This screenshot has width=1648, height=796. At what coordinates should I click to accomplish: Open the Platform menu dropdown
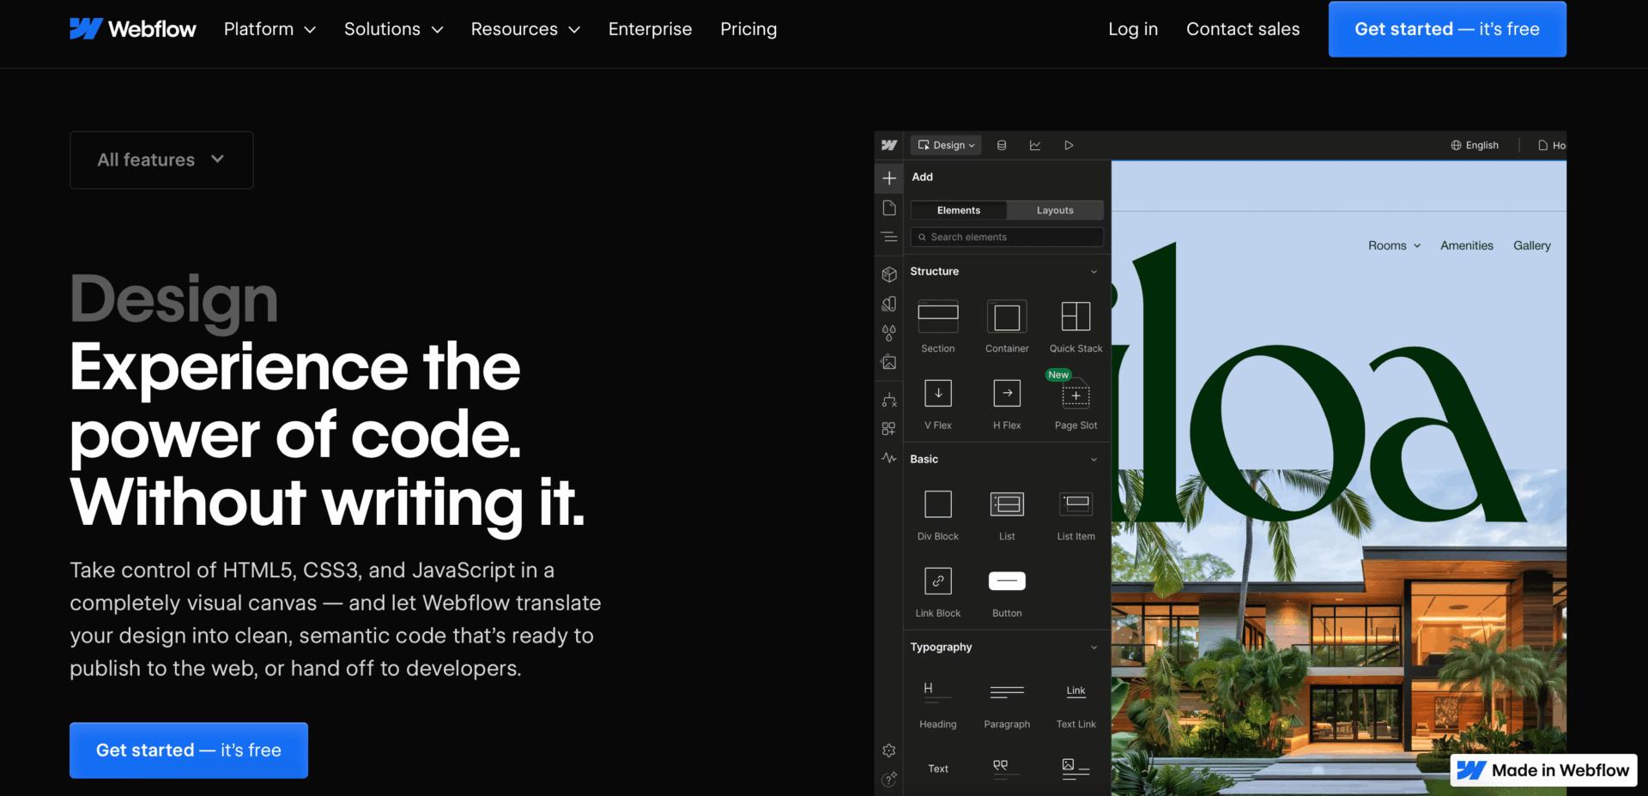coord(270,29)
